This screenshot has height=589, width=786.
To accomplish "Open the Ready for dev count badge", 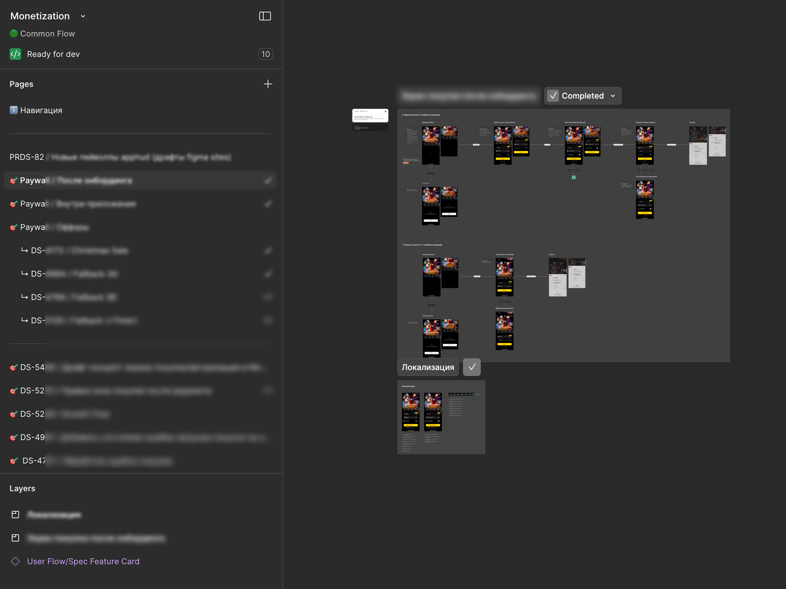I will pos(265,54).
